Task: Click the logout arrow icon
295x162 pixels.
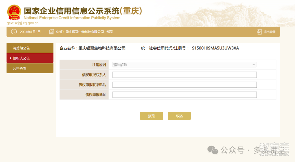Action: [259, 32]
